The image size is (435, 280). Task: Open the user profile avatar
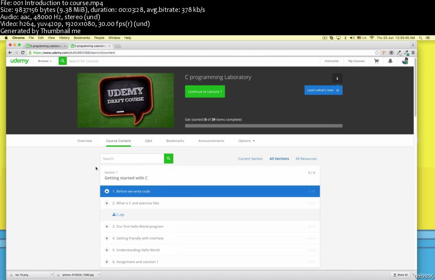(405, 61)
